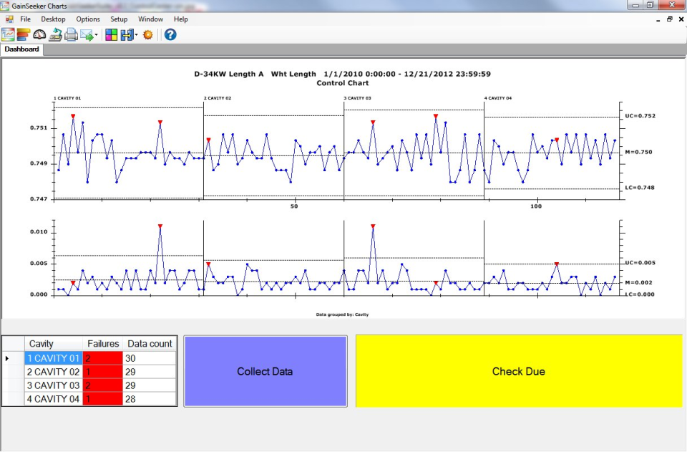This screenshot has height=452, width=687.
Task: Expand the email icon's dropdown arrow
Action: point(95,34)
